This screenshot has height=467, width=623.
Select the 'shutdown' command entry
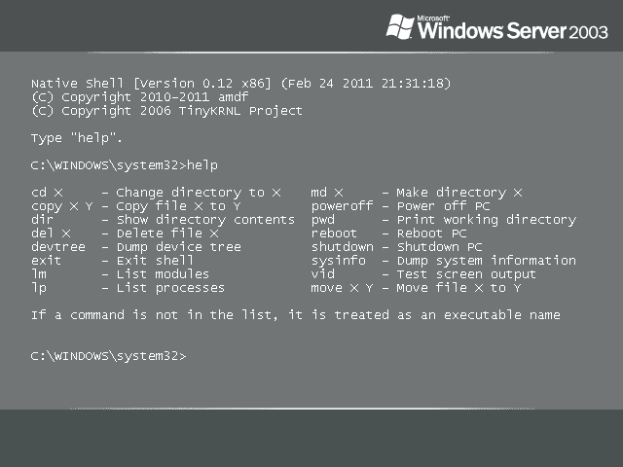coord(342,247)
